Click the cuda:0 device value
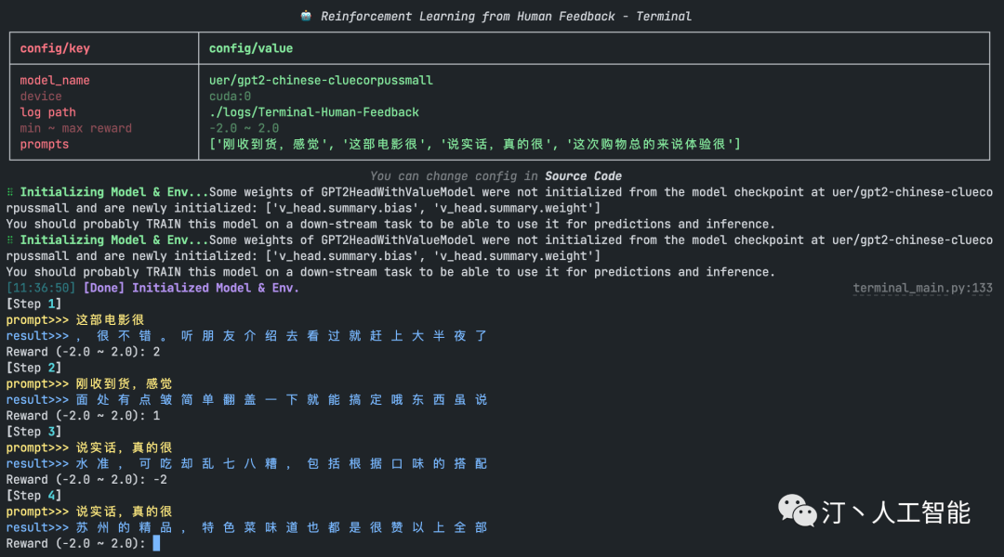 230,97
